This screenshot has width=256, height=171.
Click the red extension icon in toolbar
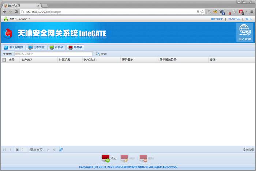(241, 12)
